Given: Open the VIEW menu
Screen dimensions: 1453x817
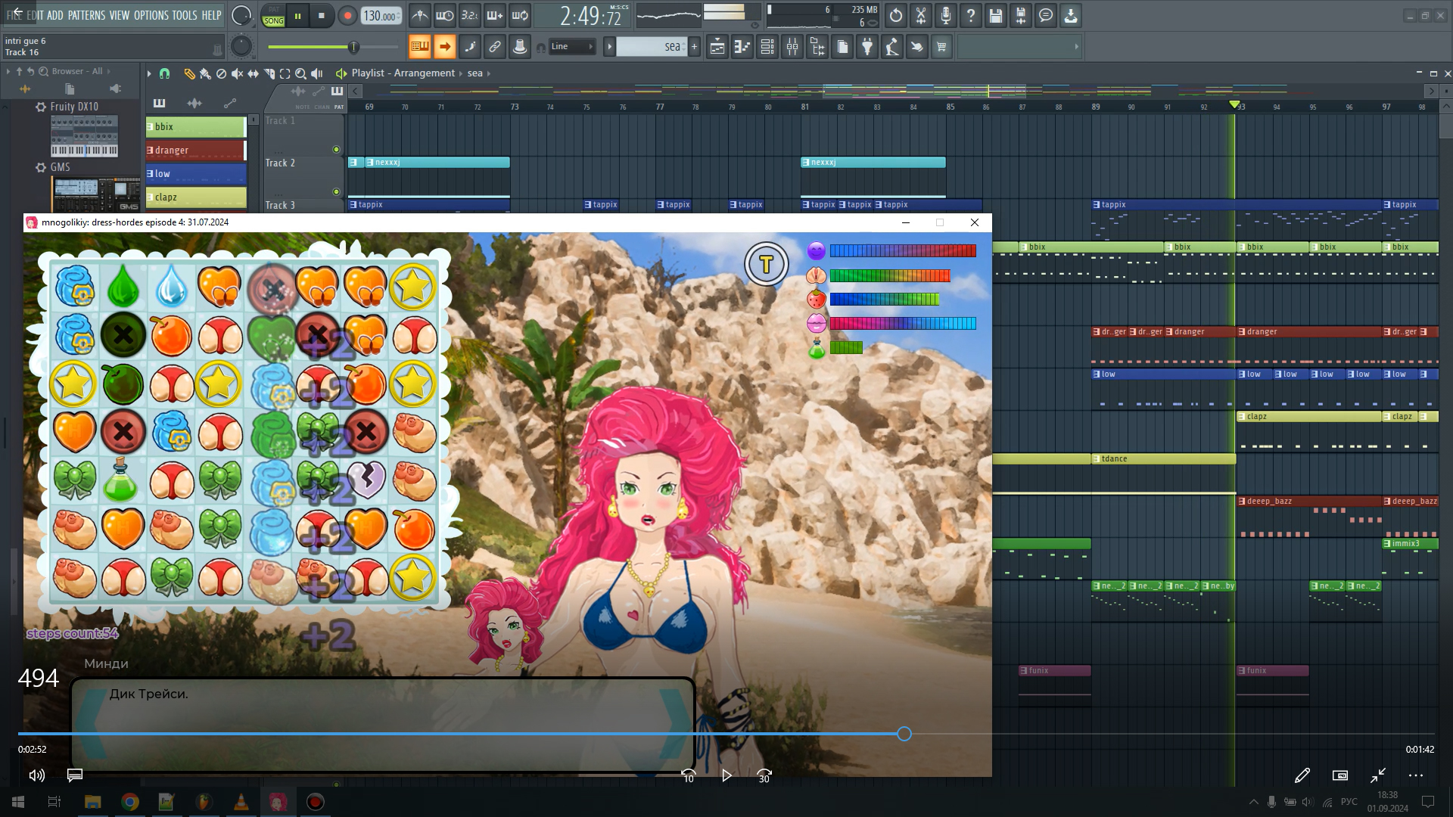Looking at the screenshot, I should [119, 15].
